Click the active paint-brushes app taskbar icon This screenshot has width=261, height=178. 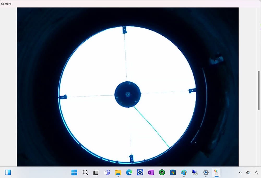pos(216,173)
